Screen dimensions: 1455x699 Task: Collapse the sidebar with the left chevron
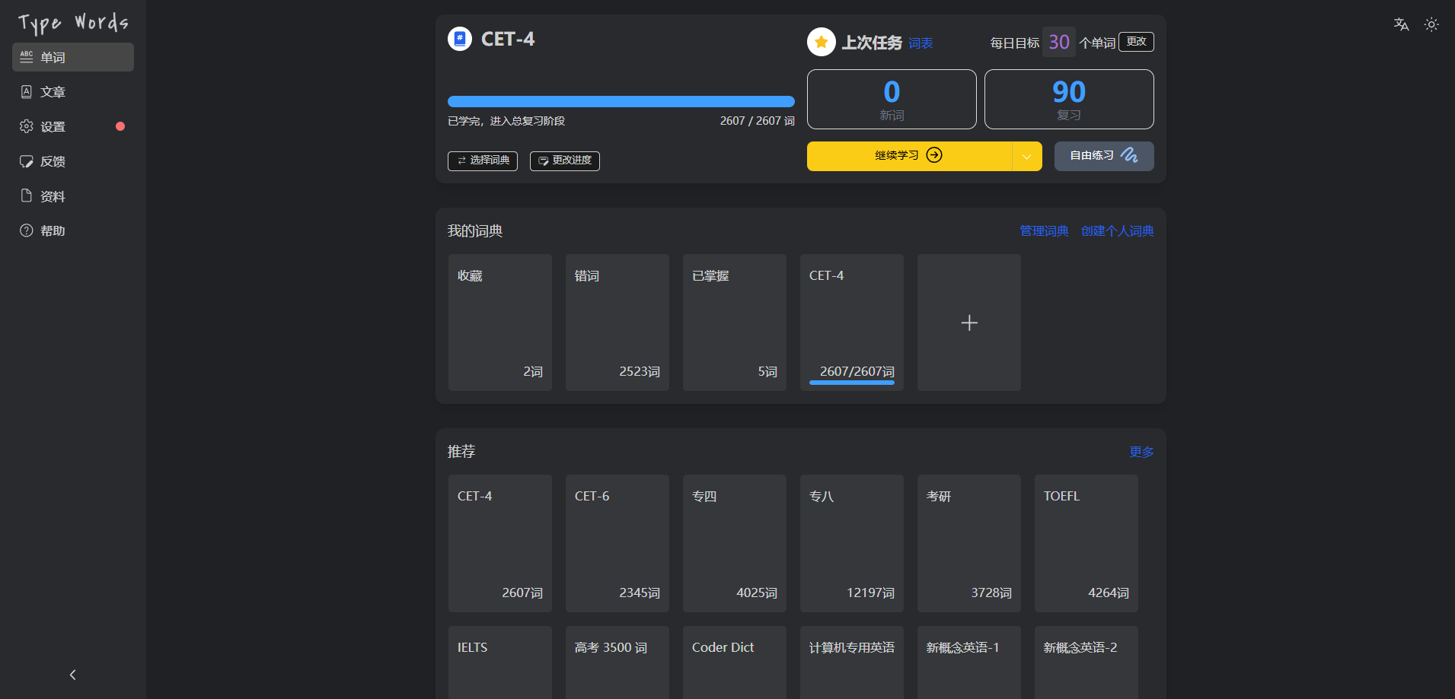pyautogui.click(x=73, y=675)
